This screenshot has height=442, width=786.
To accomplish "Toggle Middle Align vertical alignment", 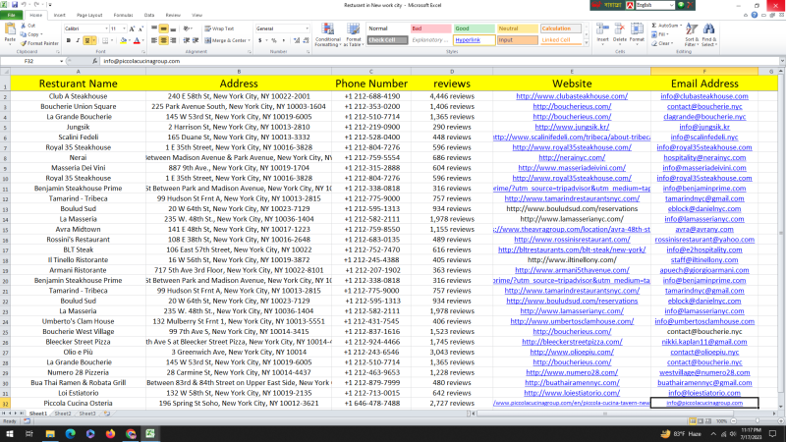I will tap(163, 29).
